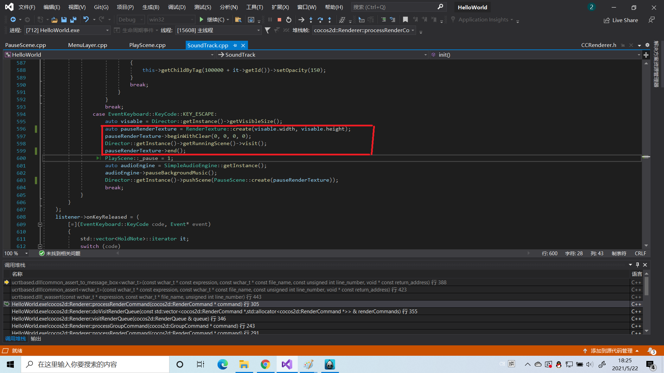Click the Step Over icon
Image resolution: width=664 pixels, height=373 pixels.
coord(320,20)
